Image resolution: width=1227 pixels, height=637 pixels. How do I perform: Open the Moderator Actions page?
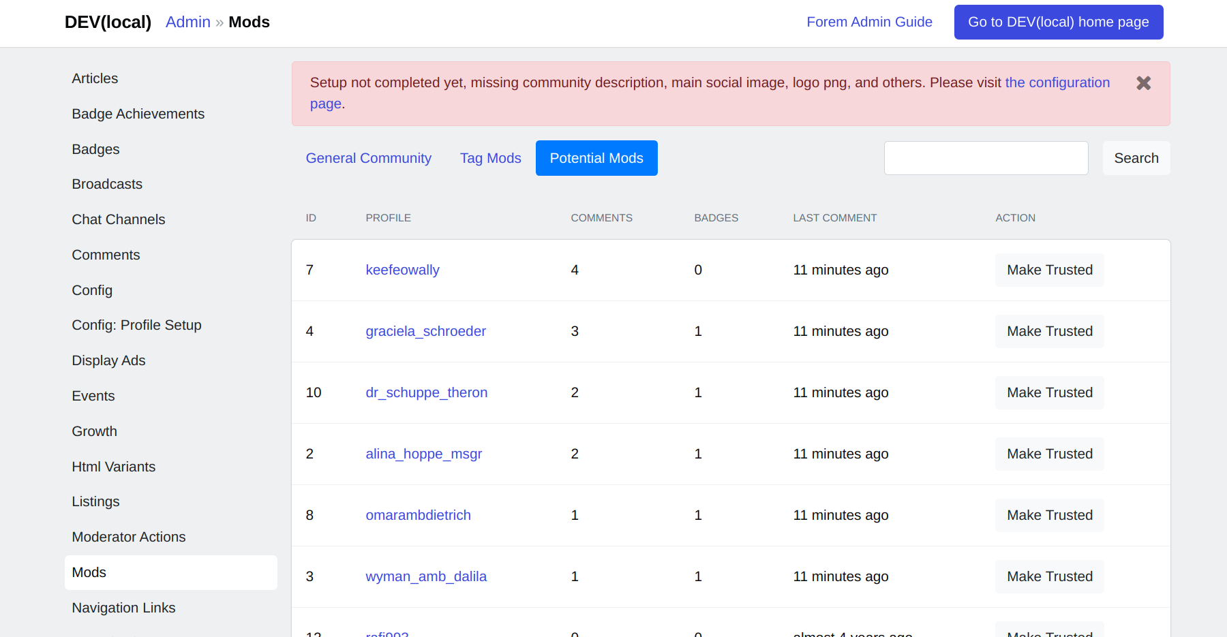128,537
